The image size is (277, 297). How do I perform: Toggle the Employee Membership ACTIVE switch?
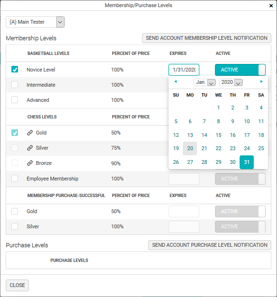[x=240, y=179]
